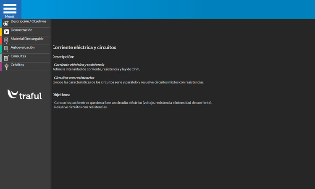Image resolution: width=315 pixels, height=189 pixels.
Task: Click the document icon beside Material Descargable
Action: pos(6,40)
